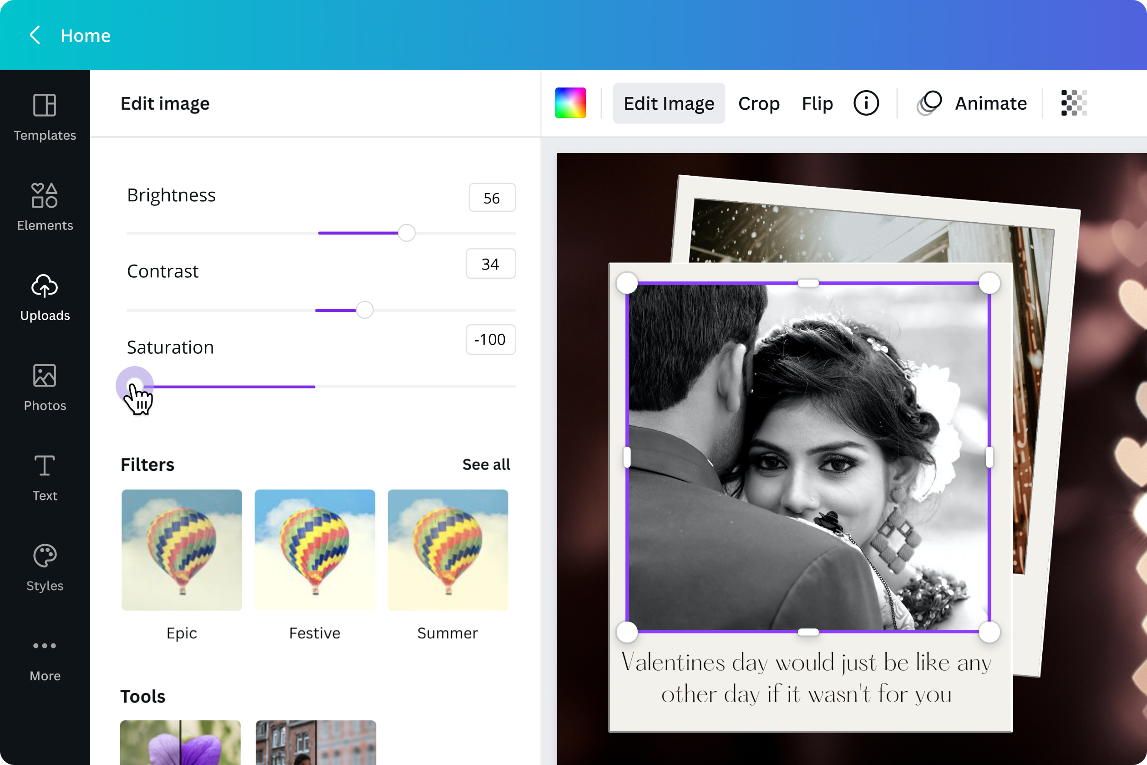Image resolution: width=1147 pixels, height=765 pixels.
Task: Open the Text panel
Action: coord(45,477)
